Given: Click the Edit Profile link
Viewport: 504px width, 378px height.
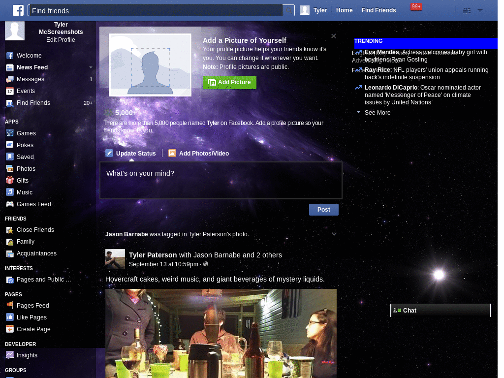Looking at the screenshot, I should pos(61,40).
